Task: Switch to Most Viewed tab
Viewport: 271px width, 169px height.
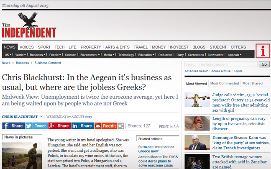Action: [x=196, y=84]
